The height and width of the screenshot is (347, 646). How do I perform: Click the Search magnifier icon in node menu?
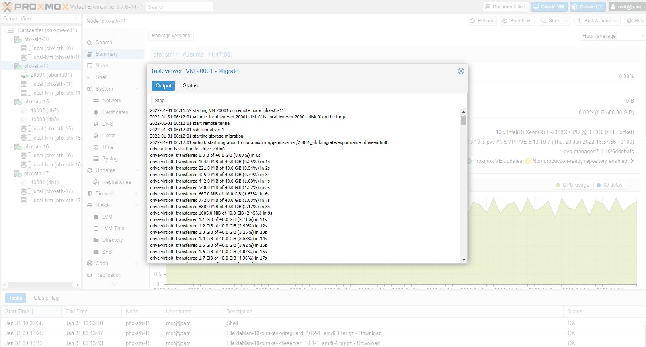pos(90,43)
